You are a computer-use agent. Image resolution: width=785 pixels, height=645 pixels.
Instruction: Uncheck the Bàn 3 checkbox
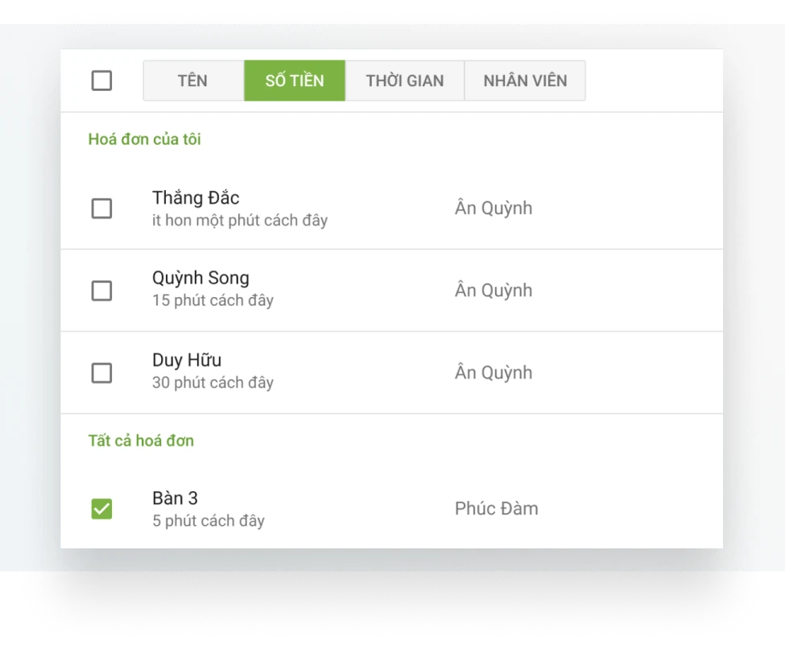(101, 509)
